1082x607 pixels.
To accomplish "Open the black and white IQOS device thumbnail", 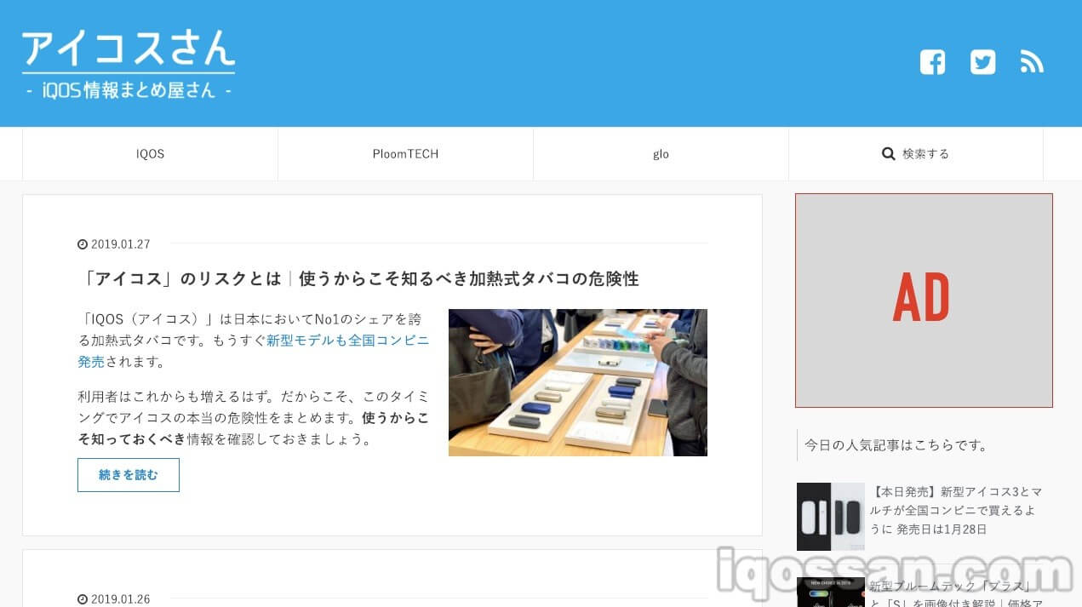I will (x=831, y=517).
